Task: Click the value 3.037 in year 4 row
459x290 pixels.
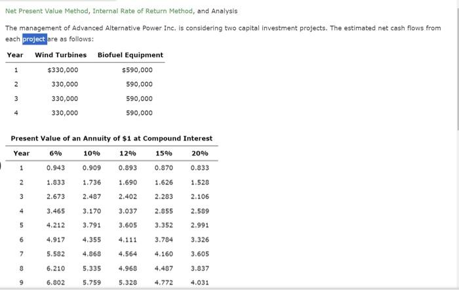Action: 128,211
